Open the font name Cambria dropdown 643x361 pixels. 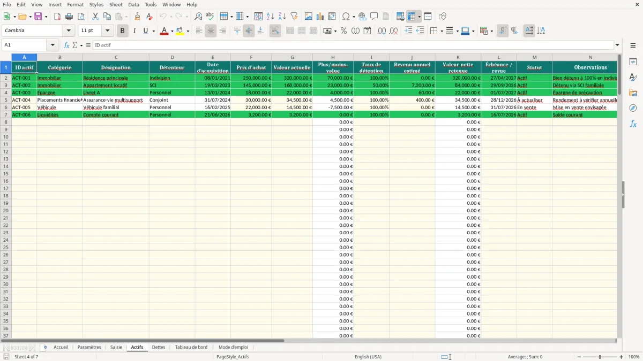(69, 31)
